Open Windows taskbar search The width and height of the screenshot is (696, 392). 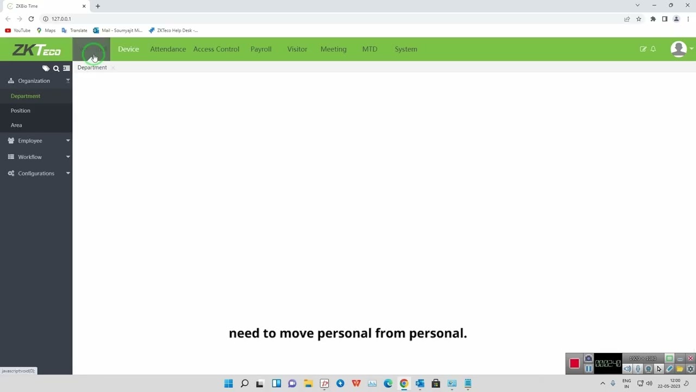point(245,383)
